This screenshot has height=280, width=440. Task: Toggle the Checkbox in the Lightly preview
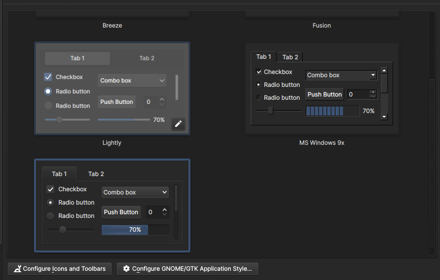click(x=48, y=77)
